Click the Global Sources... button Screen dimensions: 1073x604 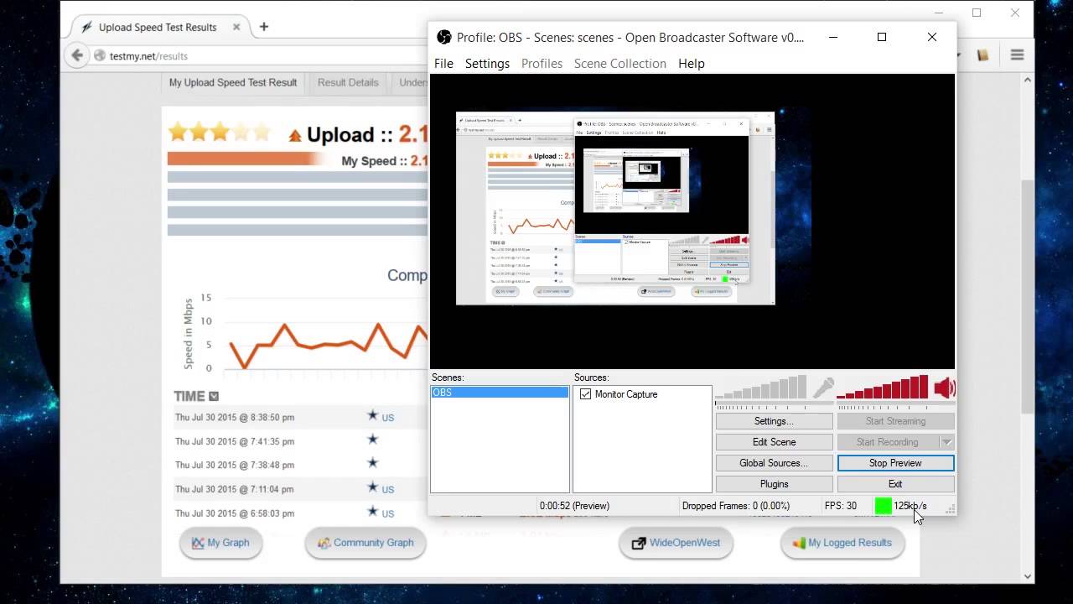click(774, 463)
